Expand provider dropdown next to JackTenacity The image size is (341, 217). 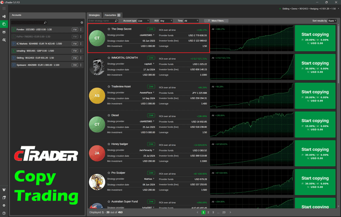pyautogui.click(x=154, y=150)
